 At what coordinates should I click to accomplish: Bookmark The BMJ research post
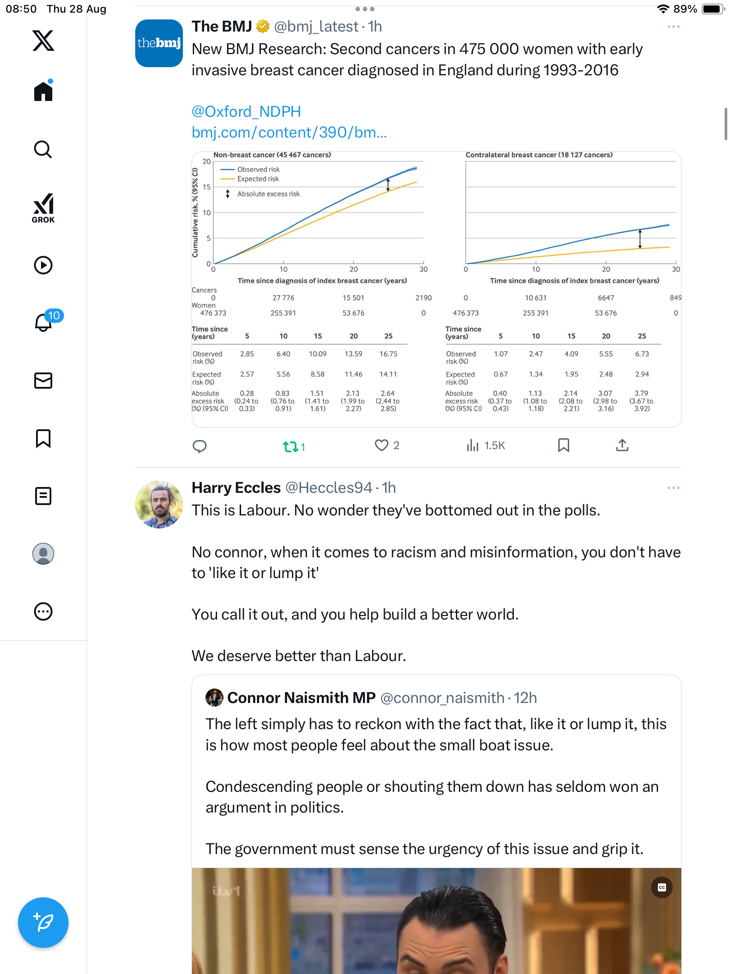tap(563, 446)
